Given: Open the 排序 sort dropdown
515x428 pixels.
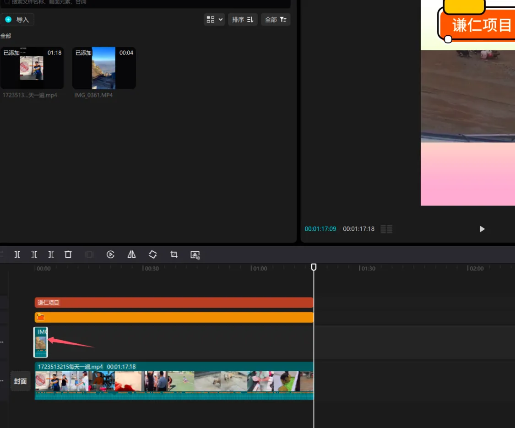Looking at the screenshot, I should (243, 20).
